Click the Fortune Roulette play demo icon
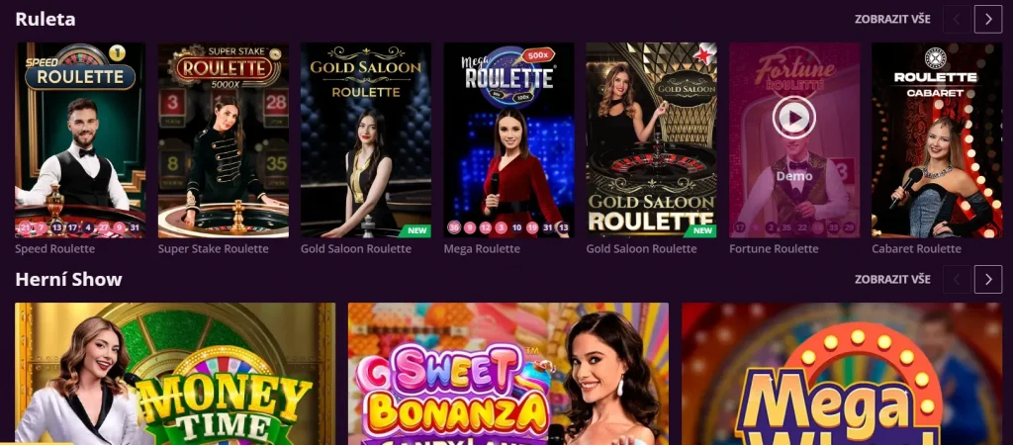1013x445 pixels. point(794,118)
